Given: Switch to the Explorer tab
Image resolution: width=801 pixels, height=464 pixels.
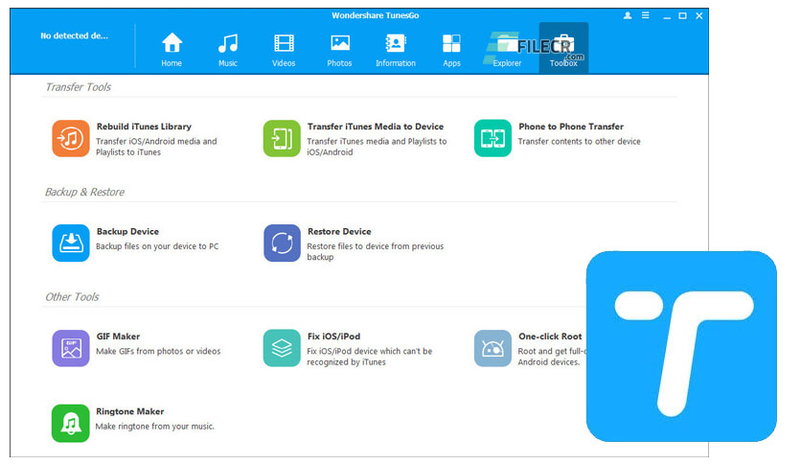Looking at the screenshot, I should (507, 49).
